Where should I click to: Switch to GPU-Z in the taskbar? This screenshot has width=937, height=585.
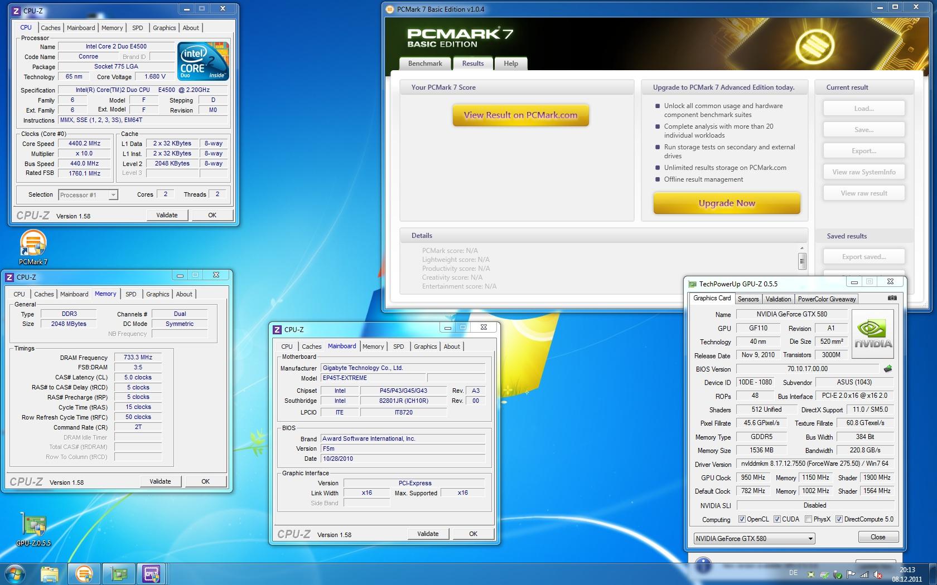(119, 573)
